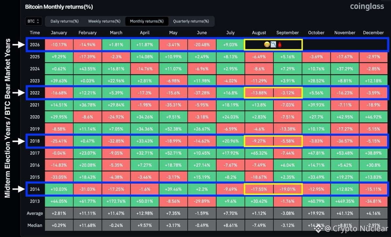
Task: Click the October column header
Action: pyautogui.click(x=316, y=33)
